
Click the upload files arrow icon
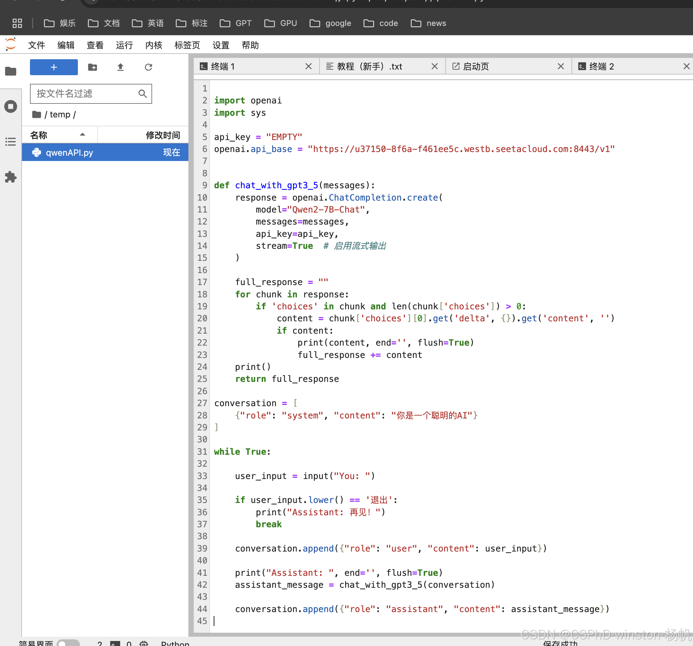(120, 67)
